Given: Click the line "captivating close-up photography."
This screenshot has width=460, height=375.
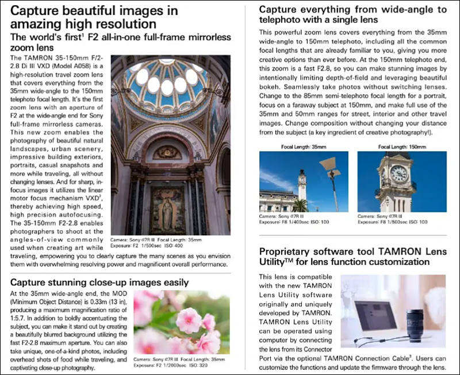Looking at the screenshot, I should point(52,368).
